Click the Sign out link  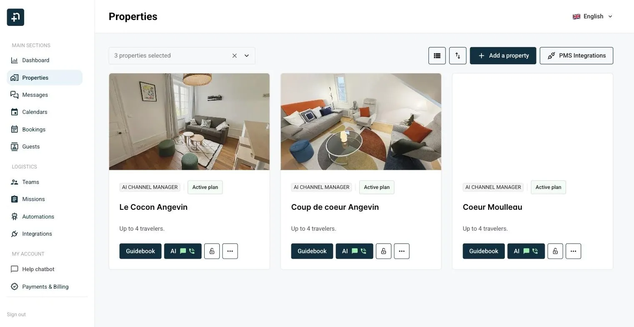[x=16, y=314]
